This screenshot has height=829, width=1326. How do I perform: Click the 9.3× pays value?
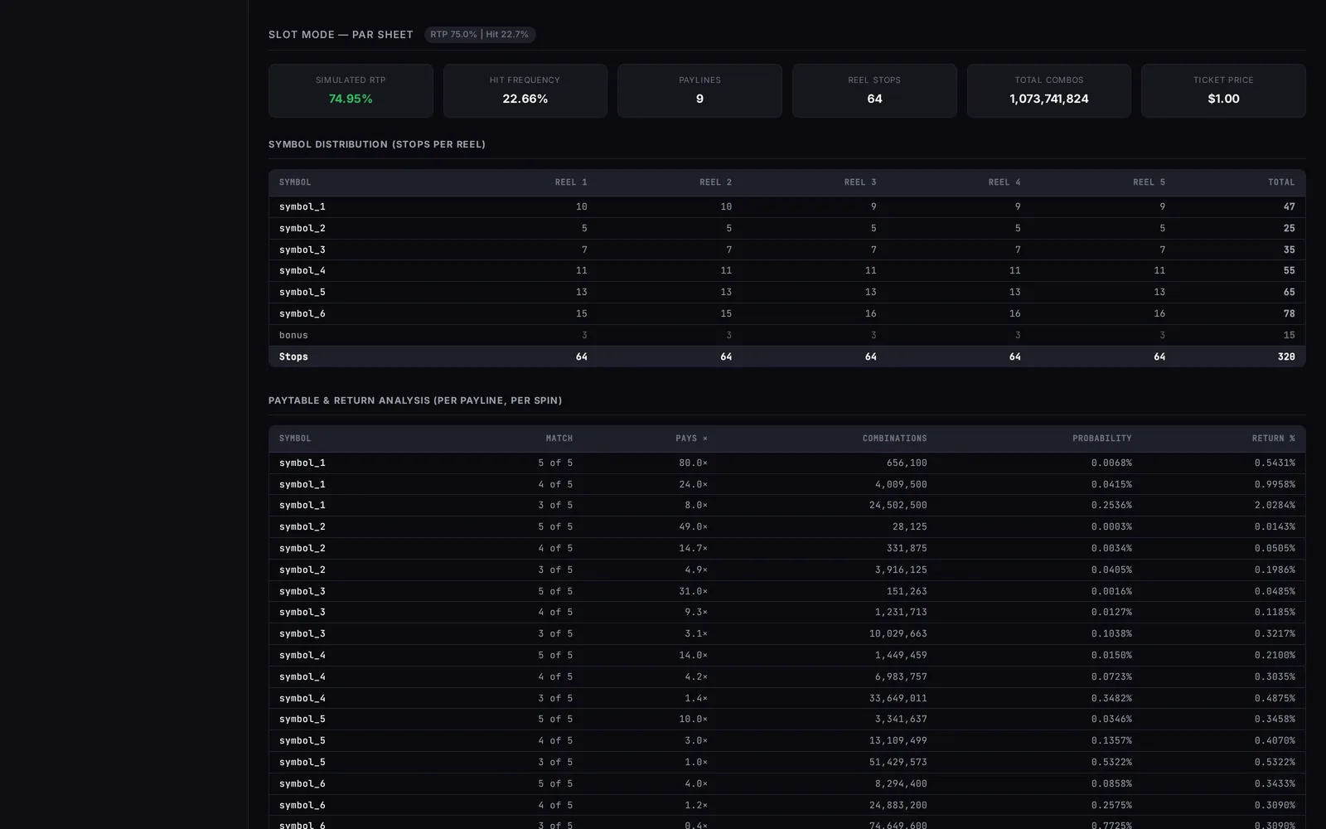pos(696,612)
